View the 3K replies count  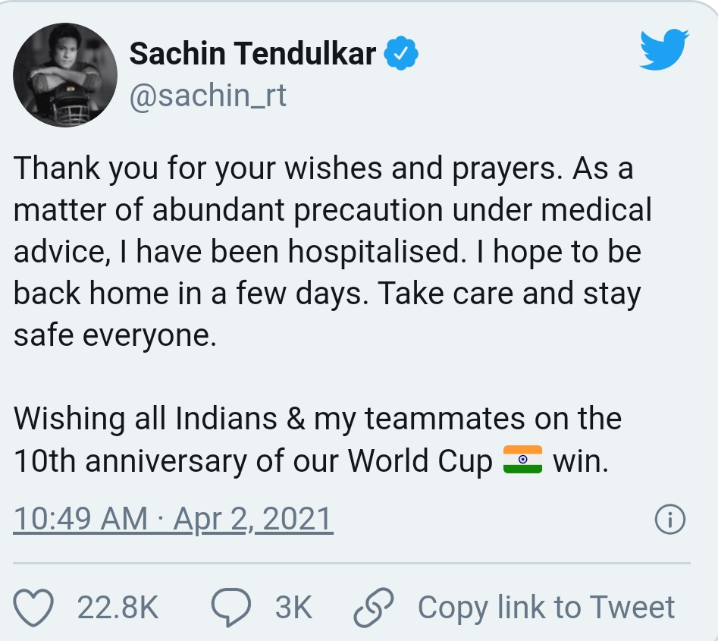click(293, 608)
